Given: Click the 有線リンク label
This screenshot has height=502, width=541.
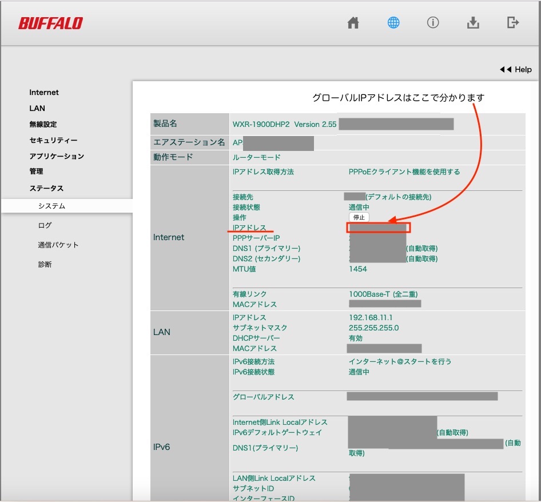Looking at the screenshot, I should (x=249, y=294).
